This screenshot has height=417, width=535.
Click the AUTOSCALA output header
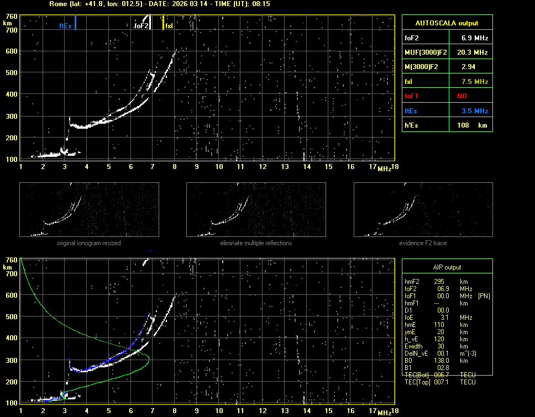point(447,23)
